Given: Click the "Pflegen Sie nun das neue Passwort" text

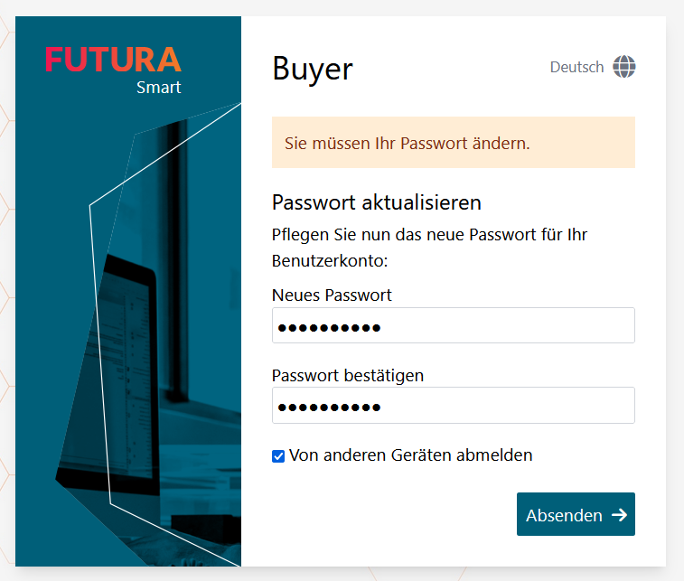Looking at the screenshot, I should (x=429, y=235).
